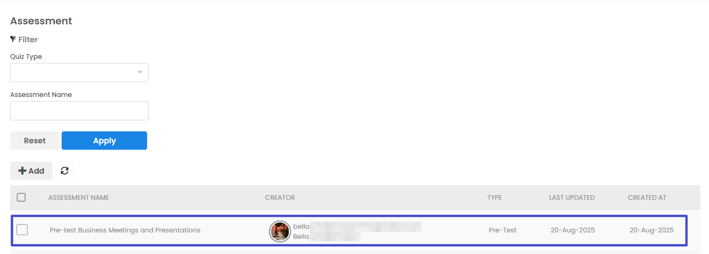709x254 pixels.
Task: Apply the assessment filters
Action: coord(104,141)
